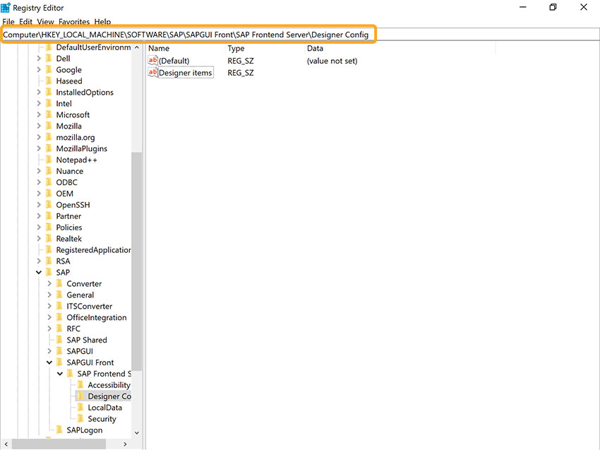
Task: Click the tree pane down scroll arrow
Action: tap(137, 433)
